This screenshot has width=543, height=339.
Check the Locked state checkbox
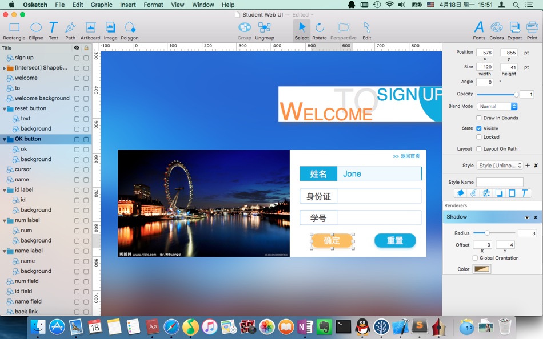(x=479, y=137)
